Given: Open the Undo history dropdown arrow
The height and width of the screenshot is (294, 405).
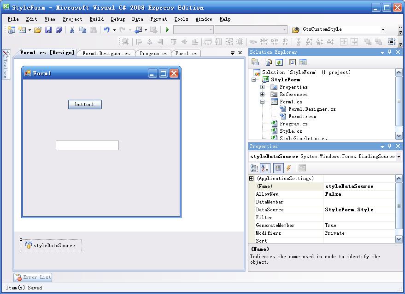Looking at the screenshot, I should point(114,30).
